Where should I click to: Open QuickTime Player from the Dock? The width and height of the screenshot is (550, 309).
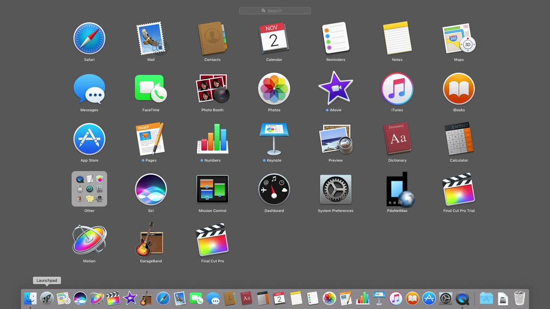pos(462,298)
